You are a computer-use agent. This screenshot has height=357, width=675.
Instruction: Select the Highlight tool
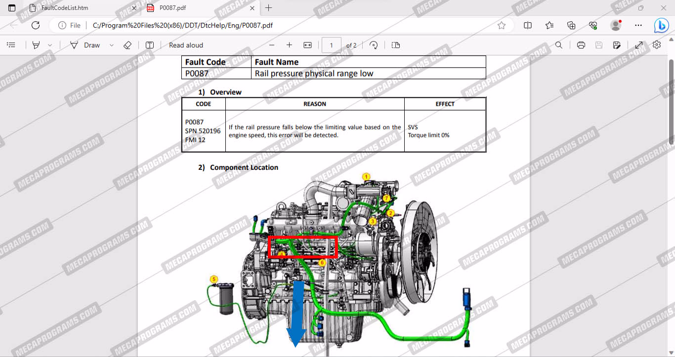coord(36,45)
